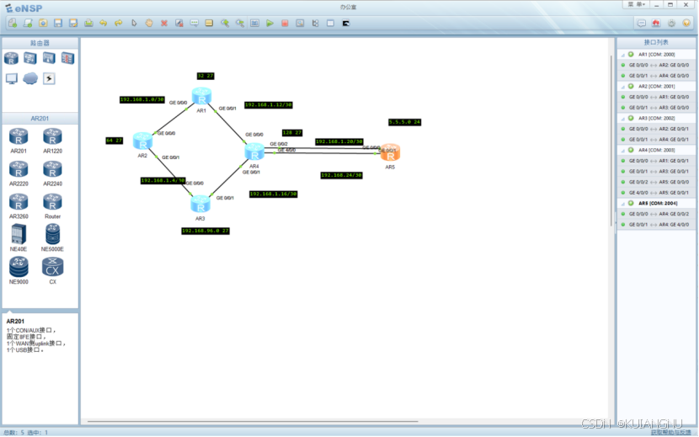Click the red X delete tool

(164, 24)
